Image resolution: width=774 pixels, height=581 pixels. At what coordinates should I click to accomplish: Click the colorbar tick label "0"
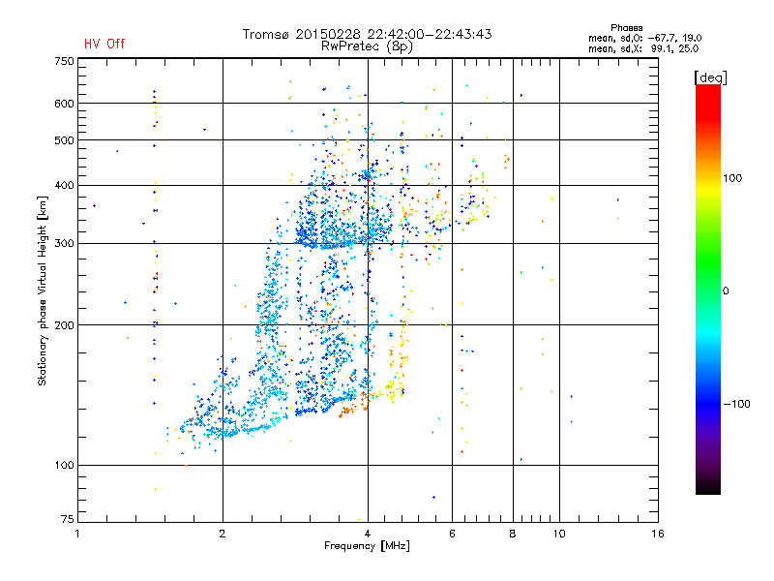(x=726, y=291)
